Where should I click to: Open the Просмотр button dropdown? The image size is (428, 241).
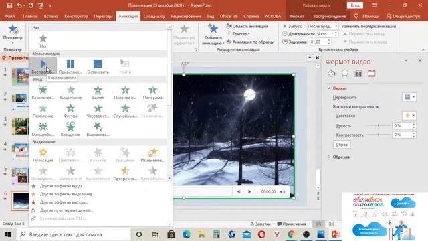coord(13,43)
